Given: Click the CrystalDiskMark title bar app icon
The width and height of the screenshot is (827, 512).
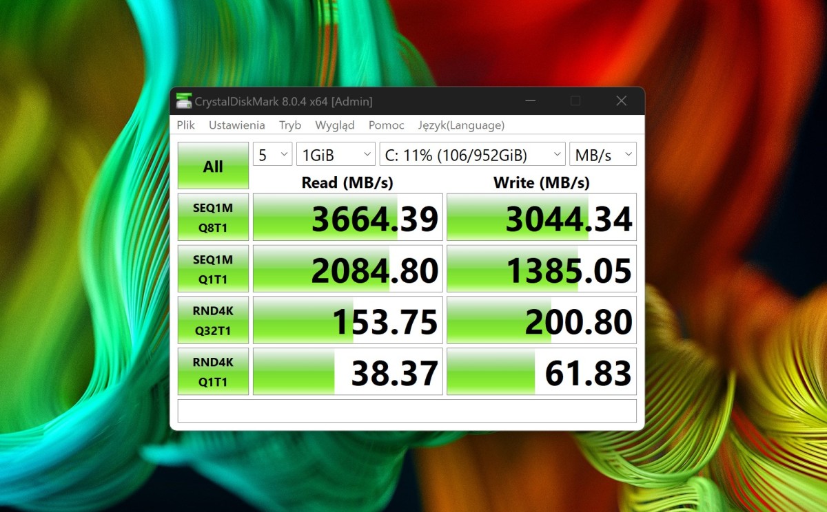Looking at the screenshot, I should click(183, 101).
